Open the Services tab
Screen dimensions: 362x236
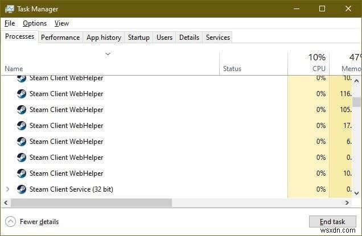click(x=217, y=38)
